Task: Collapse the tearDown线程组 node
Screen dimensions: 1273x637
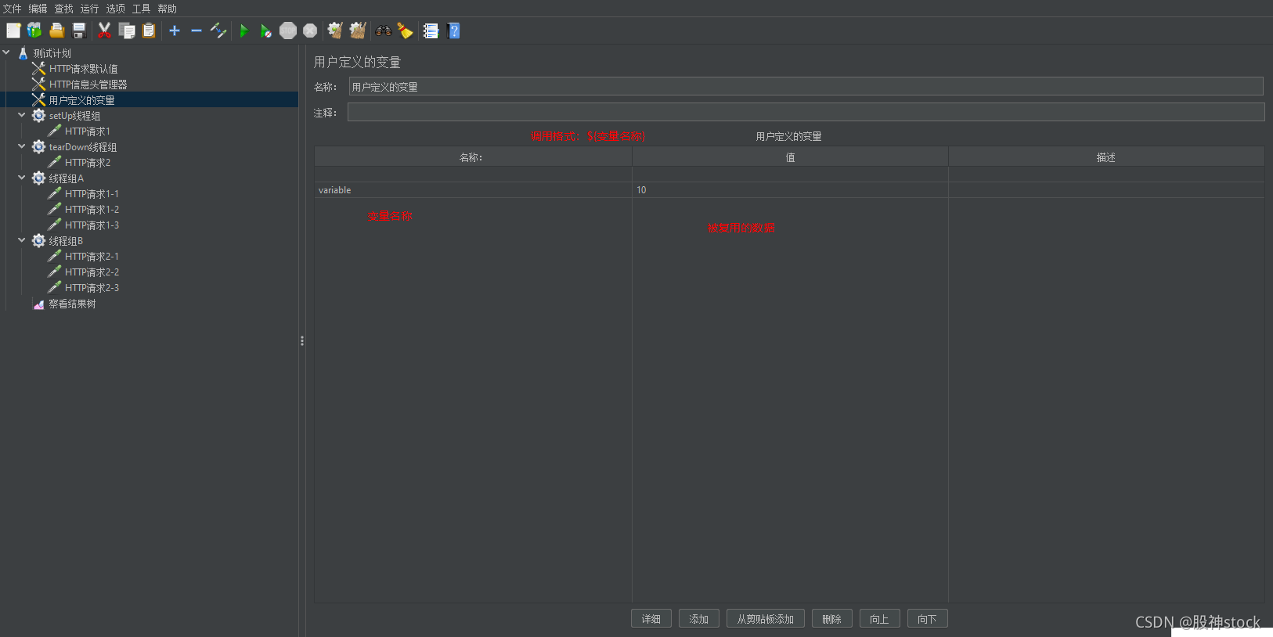Action: (22, 146)
